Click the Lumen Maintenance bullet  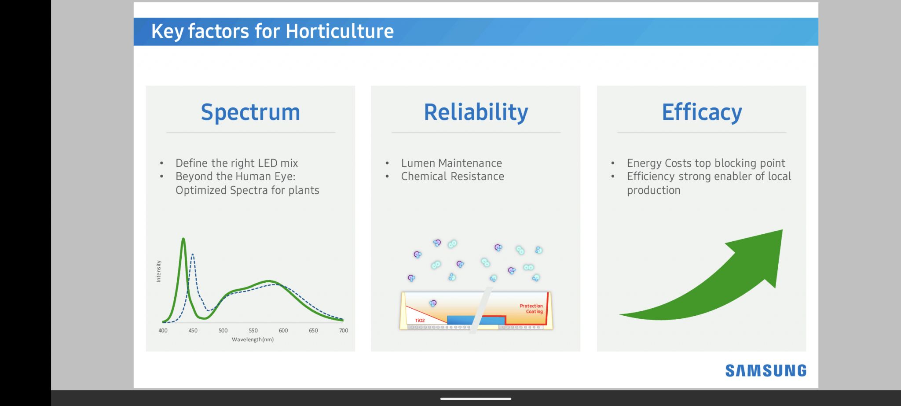[451, 163]
